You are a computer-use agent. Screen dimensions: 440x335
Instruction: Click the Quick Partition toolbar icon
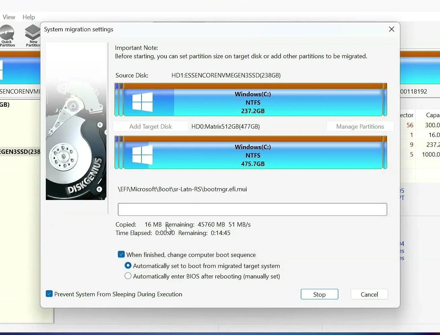7,36
